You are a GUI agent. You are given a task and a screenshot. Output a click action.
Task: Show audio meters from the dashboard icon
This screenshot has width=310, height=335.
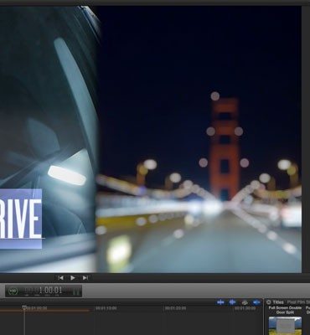pos(76,292)
